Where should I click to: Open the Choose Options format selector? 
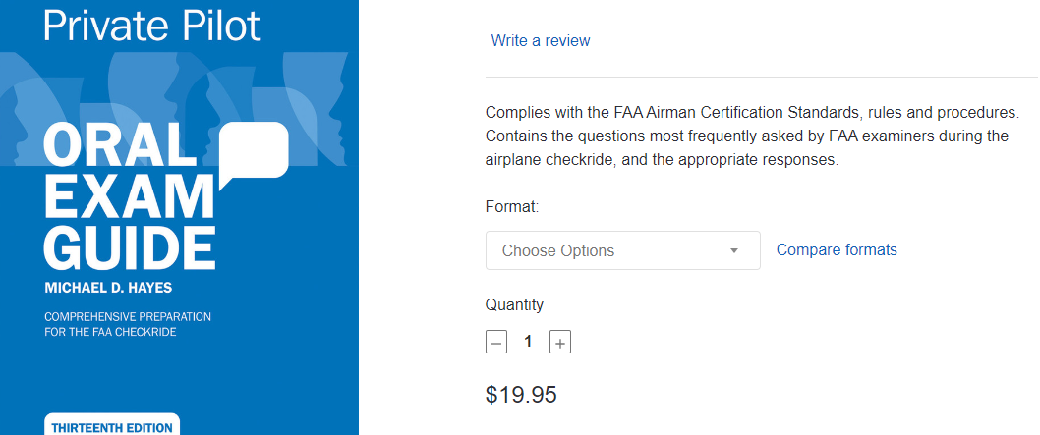[x=622, y=250]
